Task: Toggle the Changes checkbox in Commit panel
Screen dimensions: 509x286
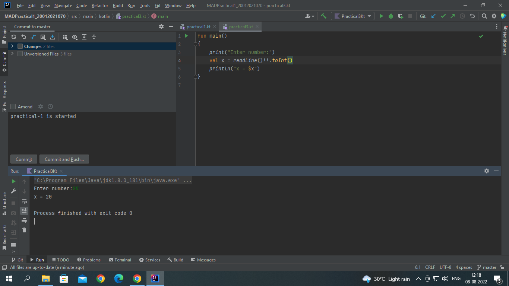Action: point(19,46)
